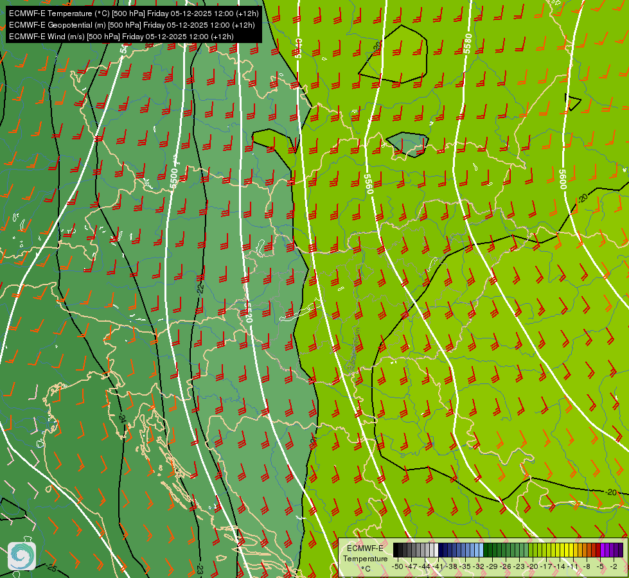Pick the bright green swatch right of the -20 tick
This screenshot has width=629, height=578.
point(535,550)
